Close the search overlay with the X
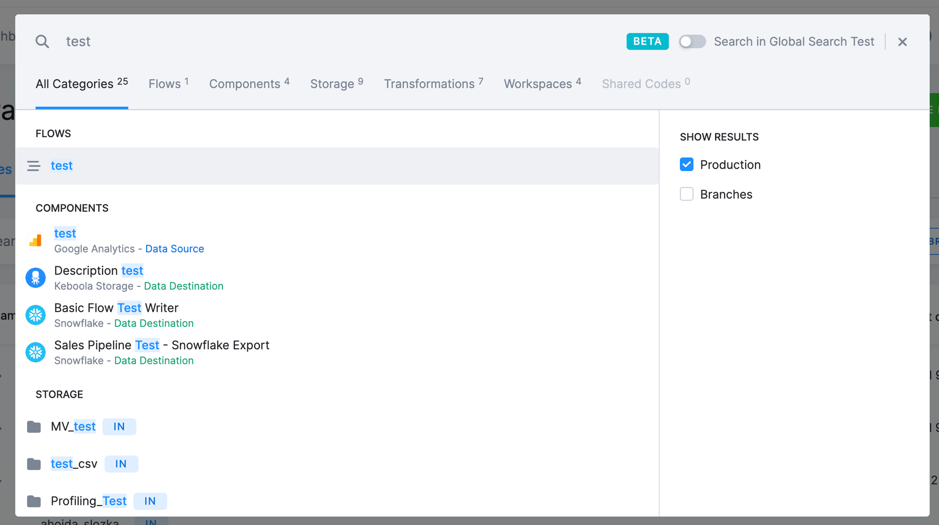This screenshot has width=939, height=525. 902,41
